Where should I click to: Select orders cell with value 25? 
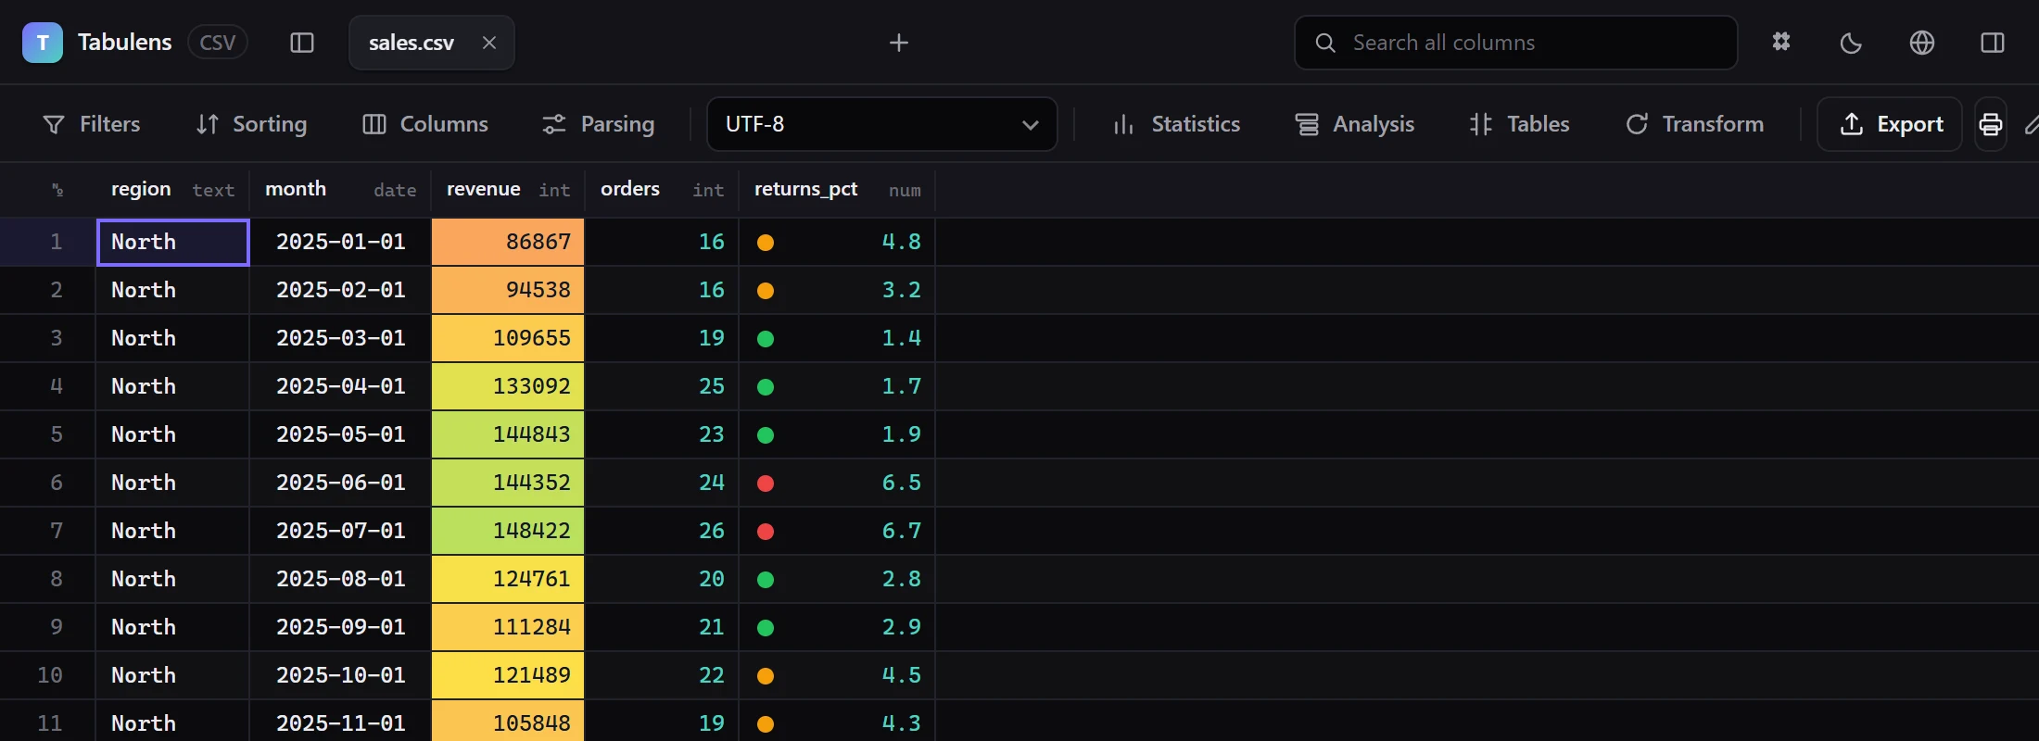(662, 386)
